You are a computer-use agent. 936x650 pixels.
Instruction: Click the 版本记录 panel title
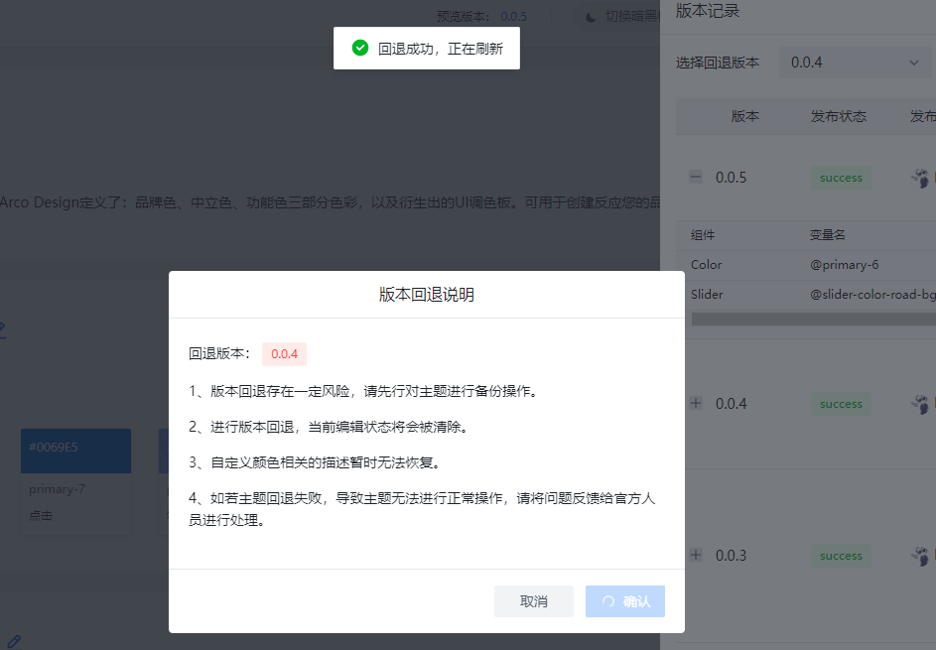coord(708,10)
